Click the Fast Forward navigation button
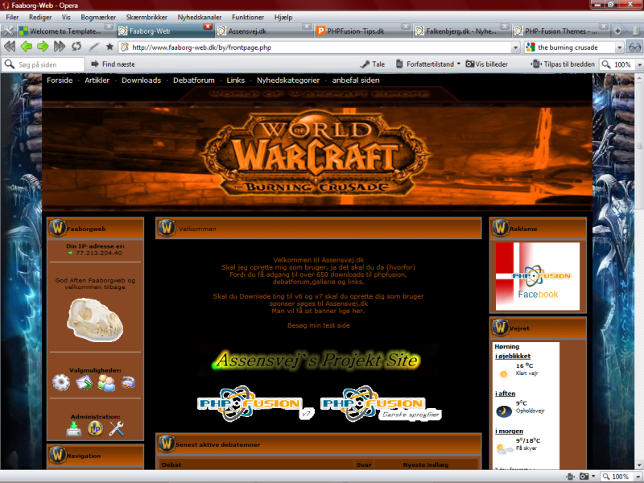644x483 pixels. pyautogui.click(x=60, y=47)
